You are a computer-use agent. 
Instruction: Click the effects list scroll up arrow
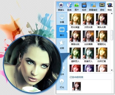[x=112, y=14]
